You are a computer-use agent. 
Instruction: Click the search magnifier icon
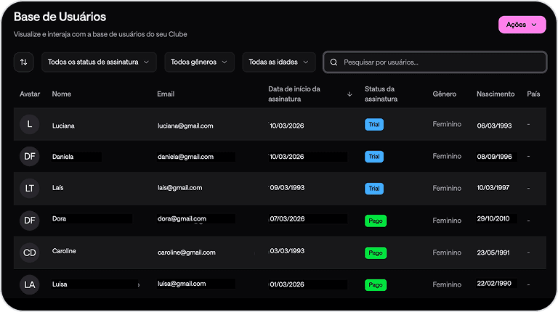[333, 62]
